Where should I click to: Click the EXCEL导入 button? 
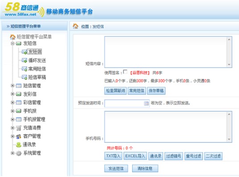coord(135,156)
